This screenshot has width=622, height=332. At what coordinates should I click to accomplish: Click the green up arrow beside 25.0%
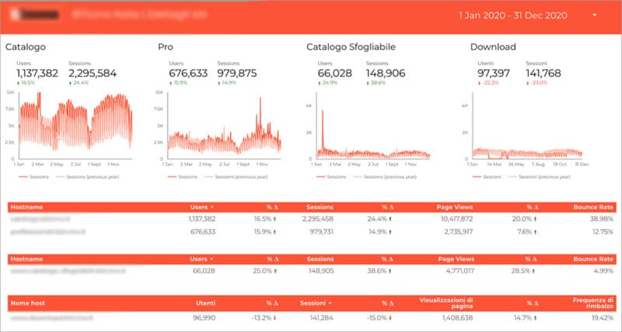[x=275, y=271]
